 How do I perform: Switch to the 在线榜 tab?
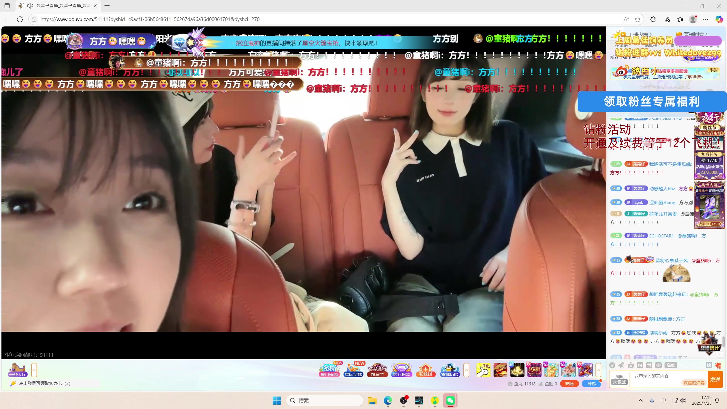(621, 45)
